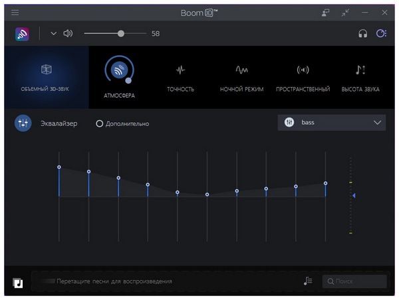
Task: Enable the Дополнительно radio option
Action: tap(100, 123)
